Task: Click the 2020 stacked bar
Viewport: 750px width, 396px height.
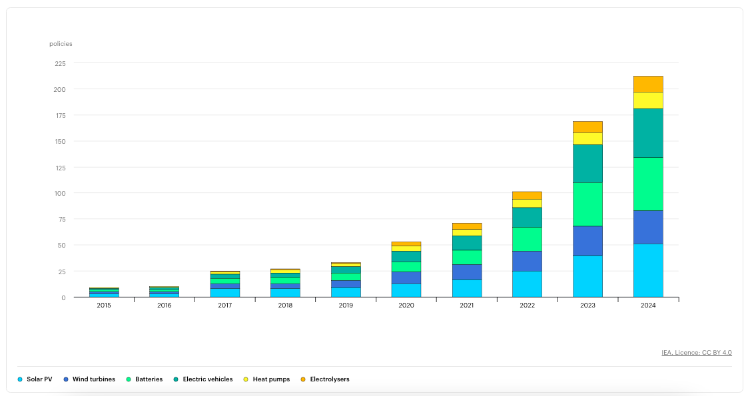Action: click(x=406, y=270)
